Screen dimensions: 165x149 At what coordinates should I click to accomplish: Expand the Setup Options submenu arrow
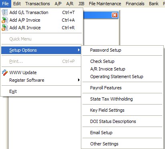(79, 50)
